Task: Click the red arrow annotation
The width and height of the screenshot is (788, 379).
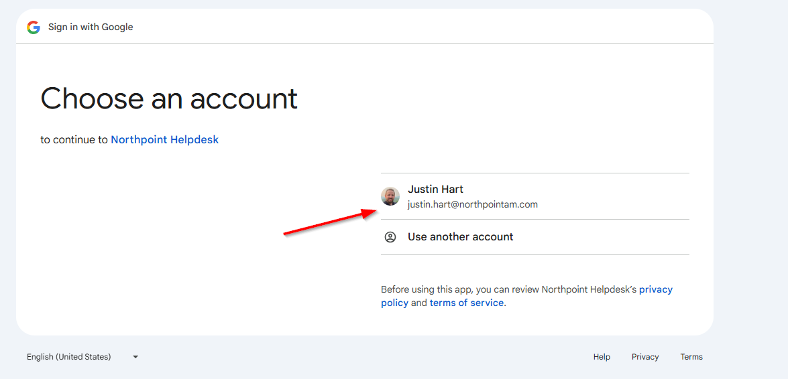Action: tap(329, 223)
